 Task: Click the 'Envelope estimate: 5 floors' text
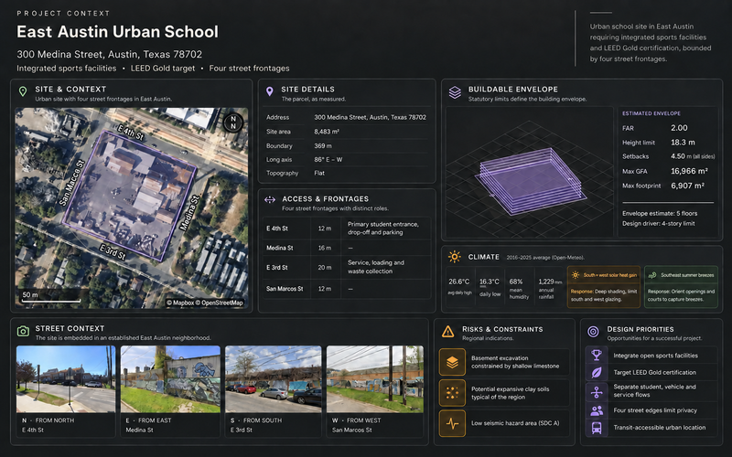point(660,214)
